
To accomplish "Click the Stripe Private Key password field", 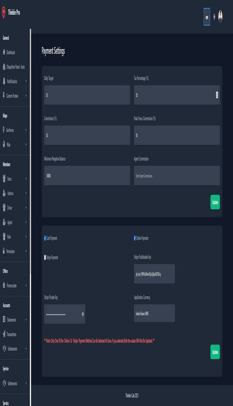I will point(64,314).
